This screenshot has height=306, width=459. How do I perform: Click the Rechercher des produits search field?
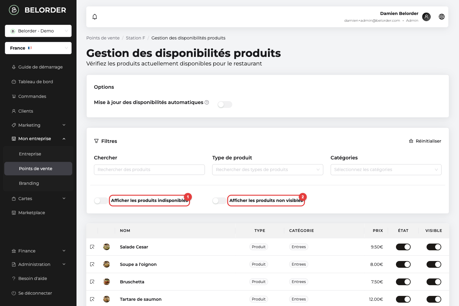pos(149,170)
